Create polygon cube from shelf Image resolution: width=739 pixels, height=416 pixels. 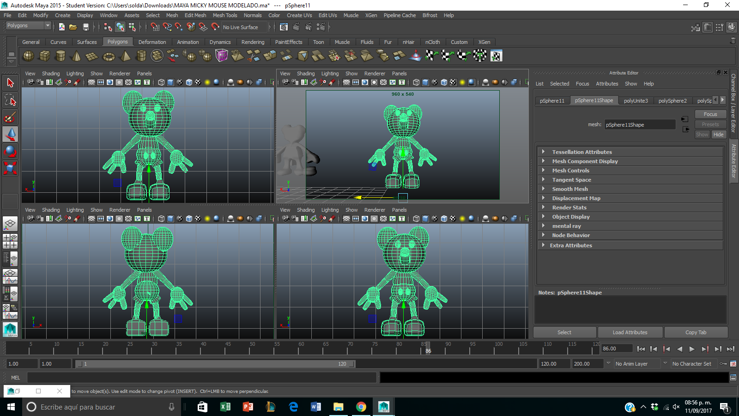45,56
